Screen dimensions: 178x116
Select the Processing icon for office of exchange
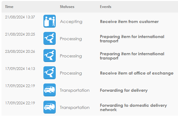point(50,73)
